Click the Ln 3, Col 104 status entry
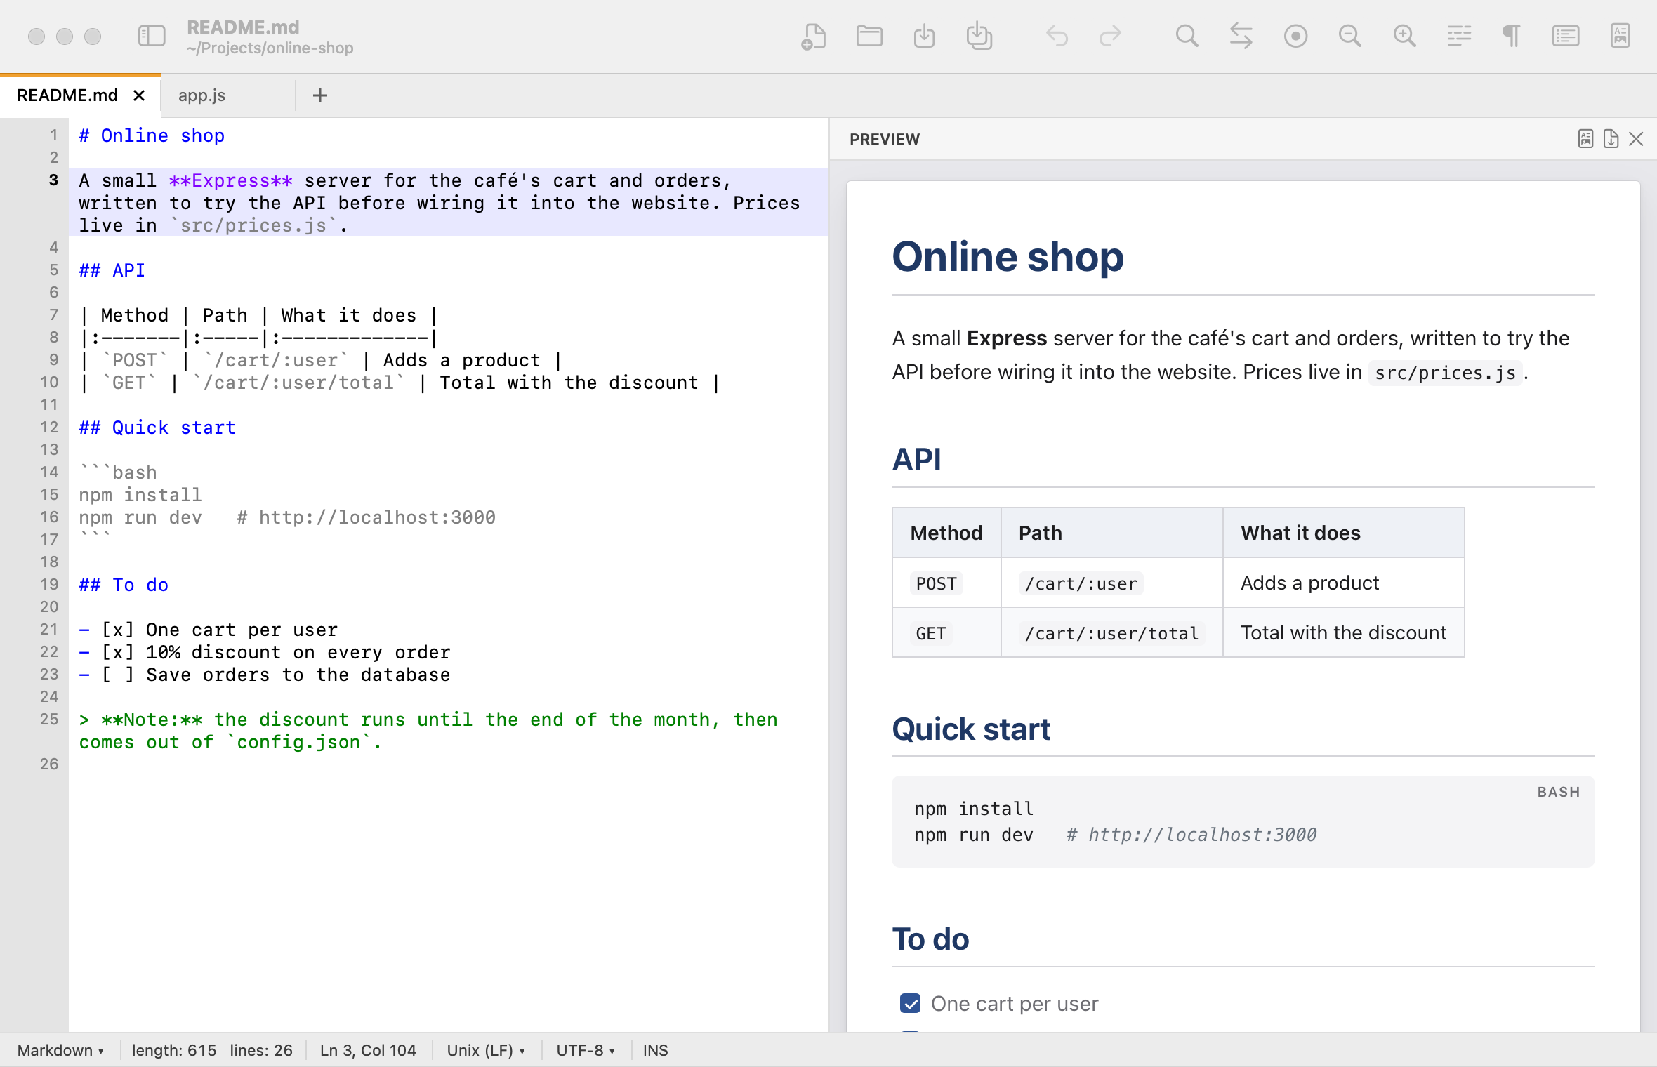The image size is (1657, 1067). (x=368, y=1050)
